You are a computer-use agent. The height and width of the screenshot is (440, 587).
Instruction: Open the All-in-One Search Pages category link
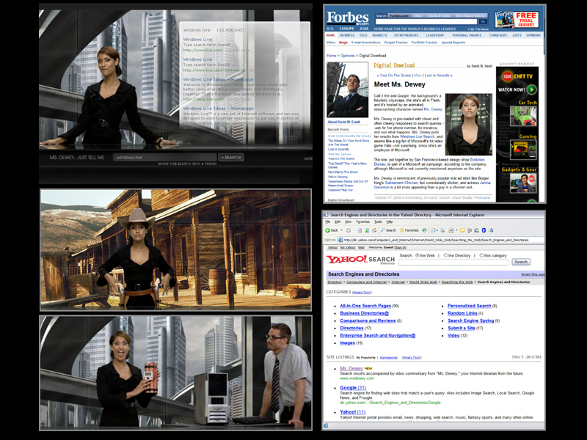click(x=365, y=306)
